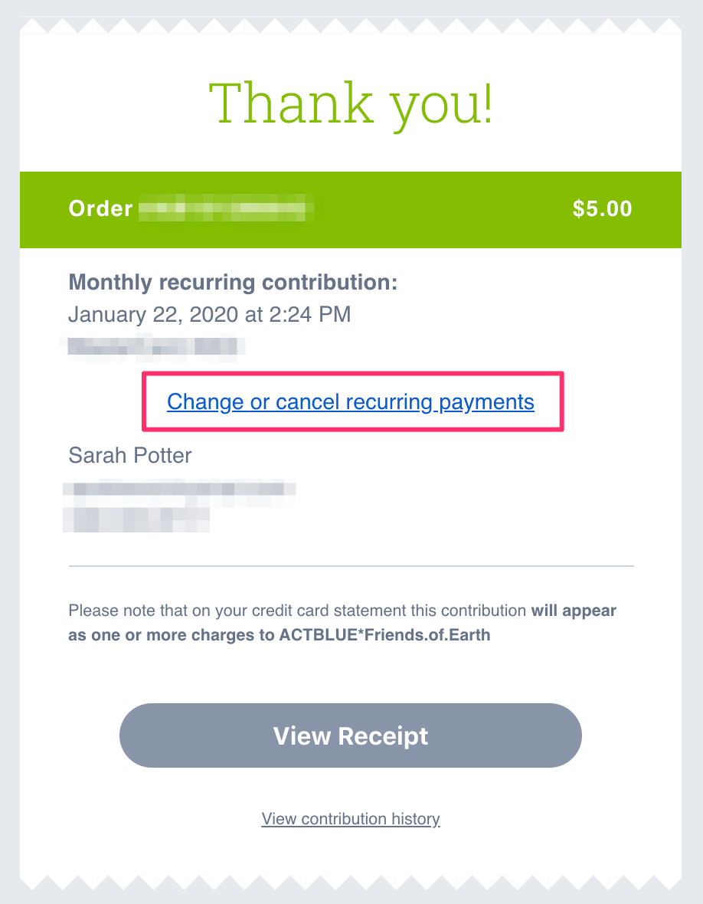Select the Sarah Potter name
This screenshot has height=904, width=703.
click(129, 456)
